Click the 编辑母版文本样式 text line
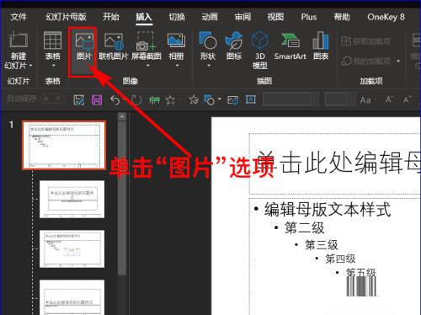The width and height of the screenshot is (421, 315). click(x=328, y=210)
